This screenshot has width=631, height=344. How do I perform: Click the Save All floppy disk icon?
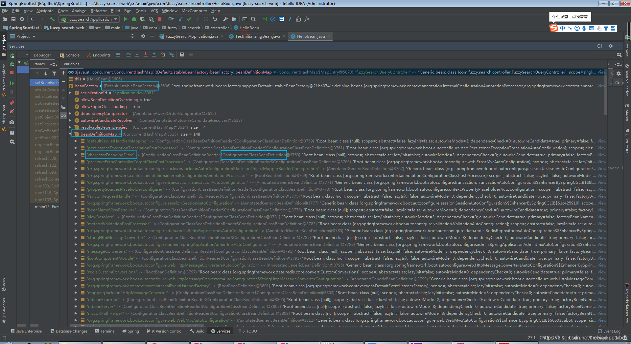[x=13, y=19]
